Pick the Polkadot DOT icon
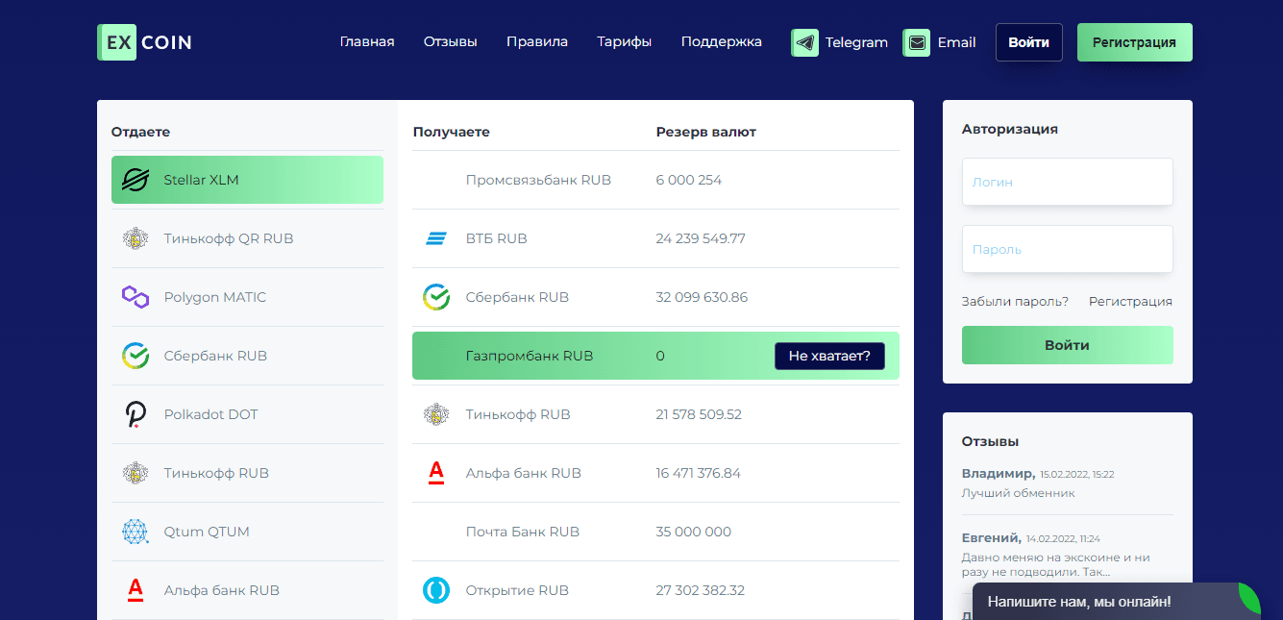This screenshot has width=1283, height=620. [x=136, y=414]
